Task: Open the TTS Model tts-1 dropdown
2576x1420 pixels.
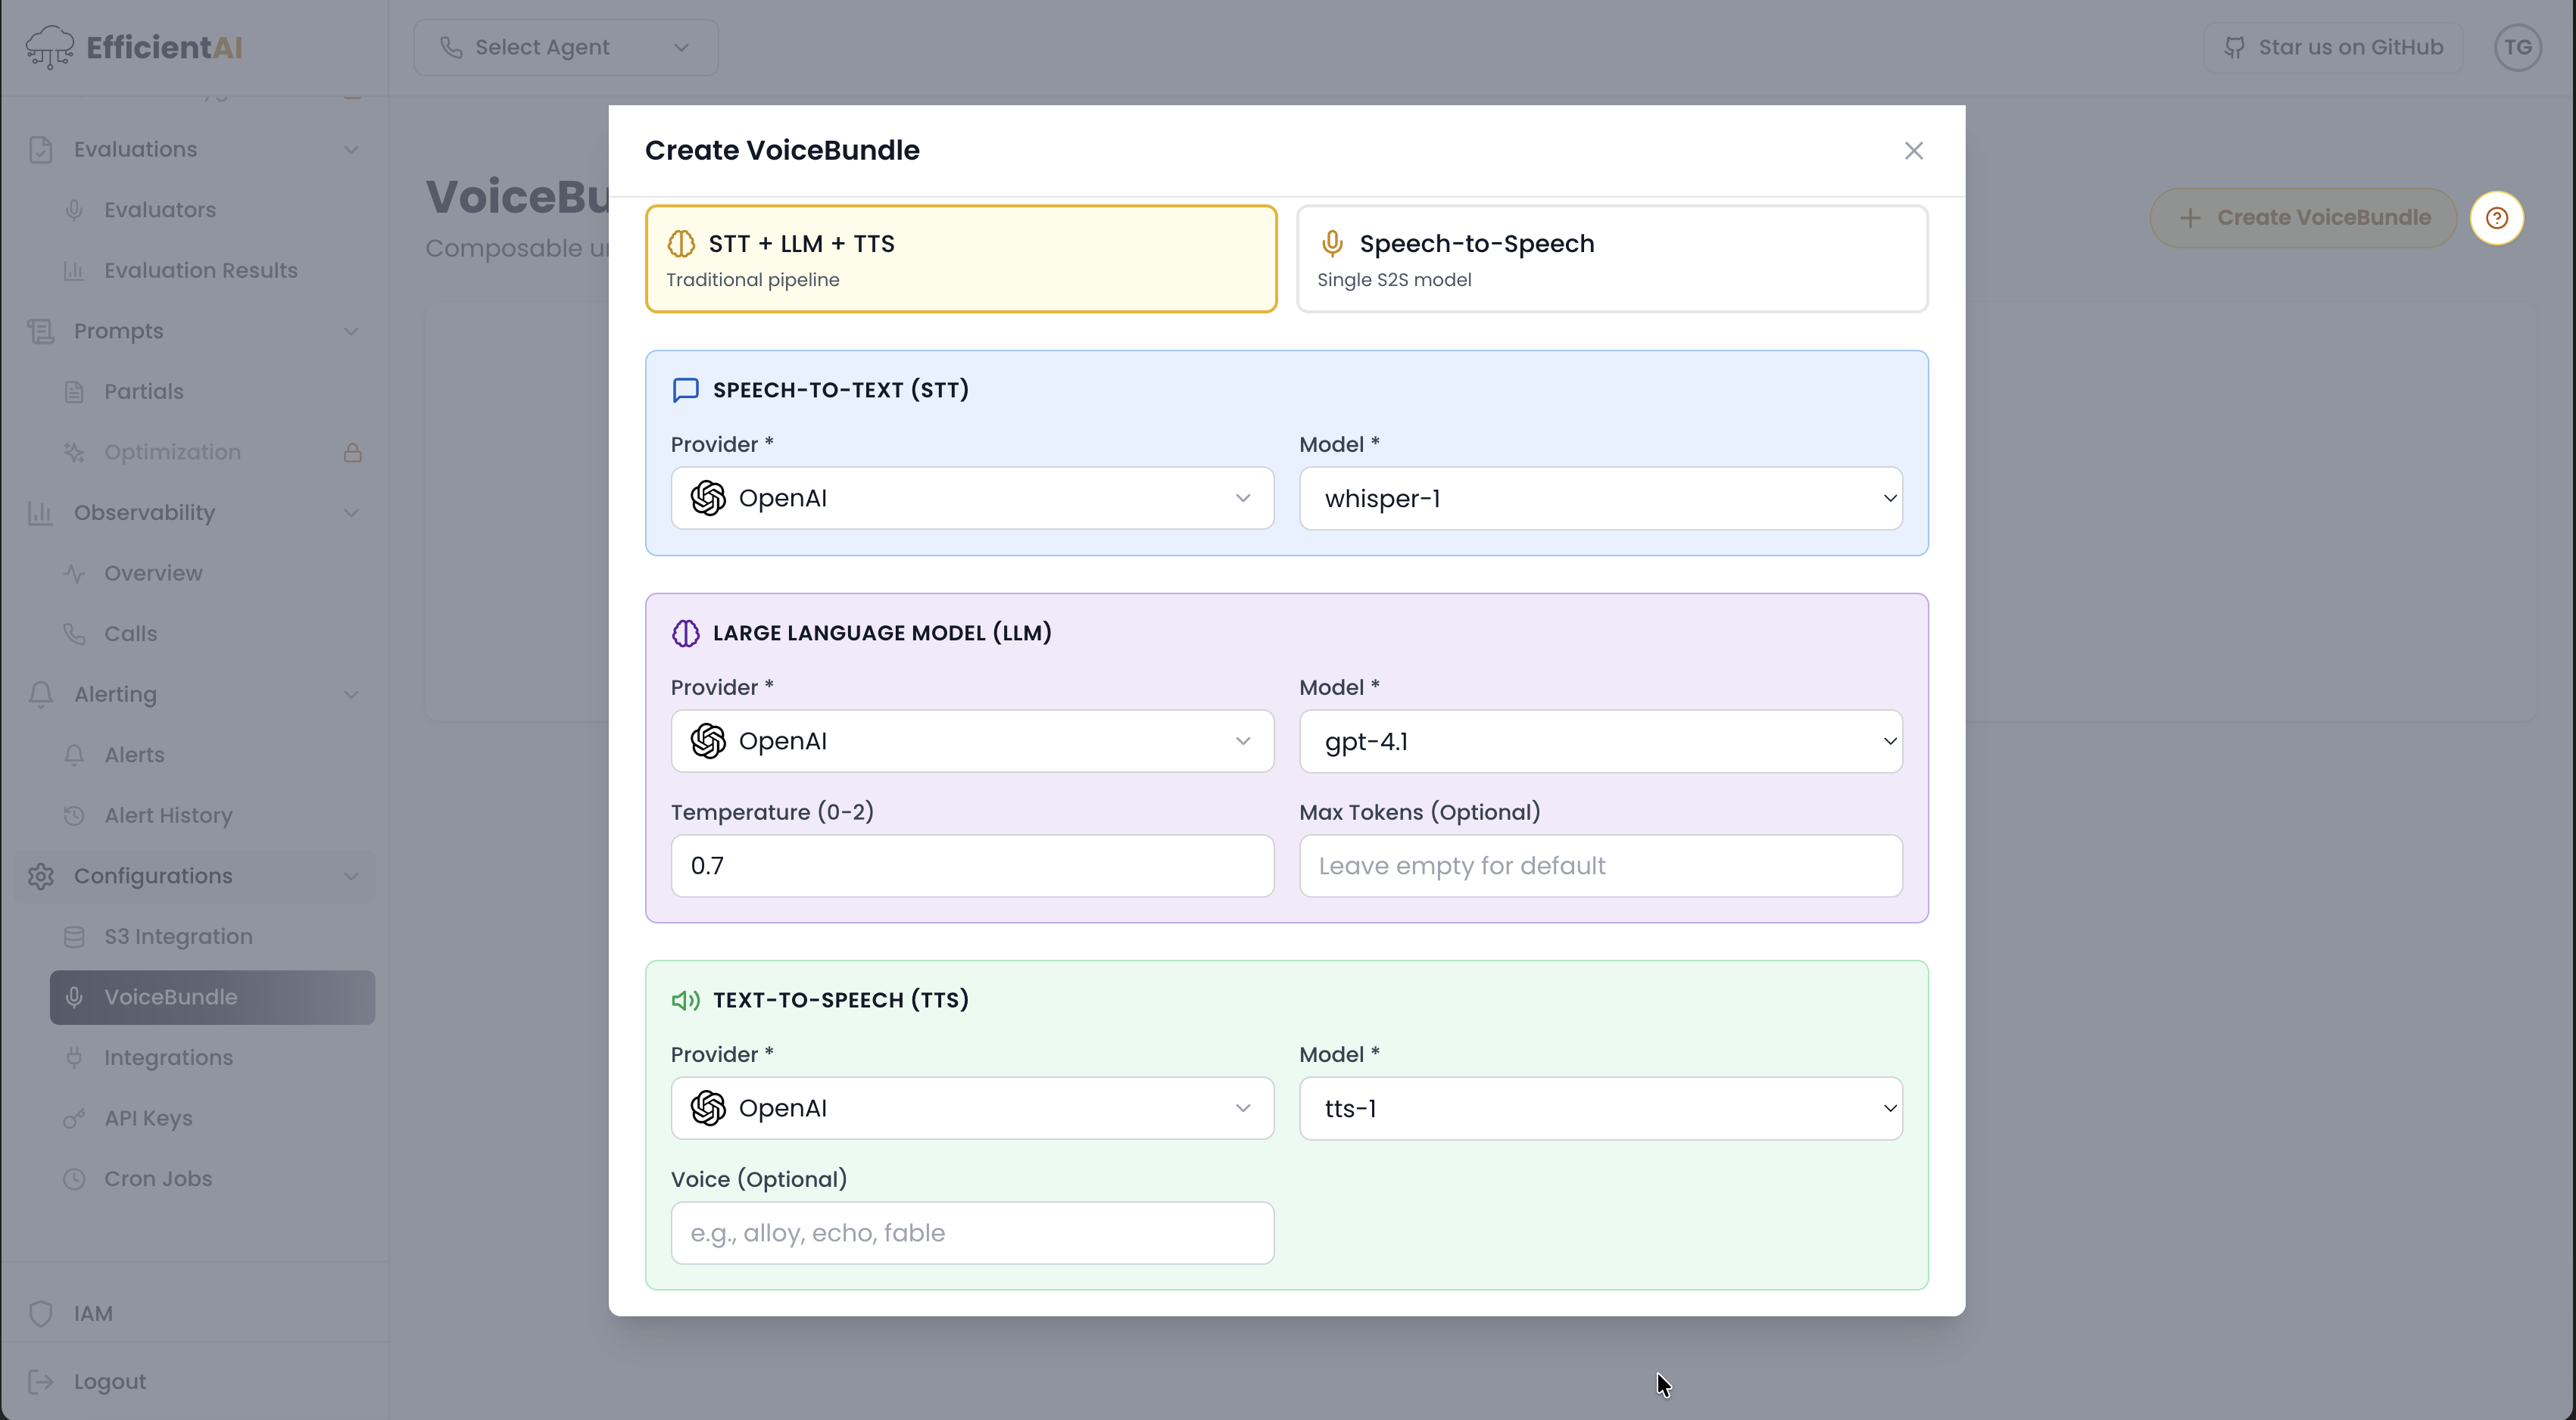Action: pyautogui.click(x=1600, y=1107)
